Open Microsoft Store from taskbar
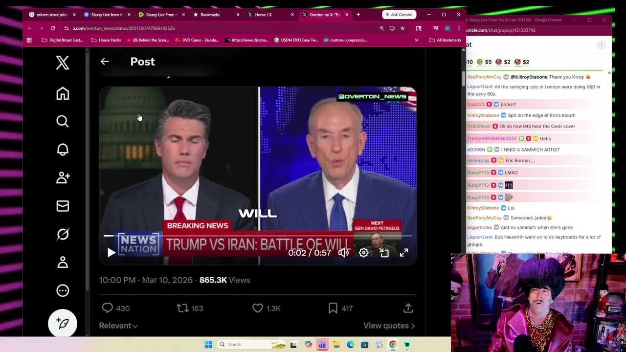626x352 pixels. 364,345
